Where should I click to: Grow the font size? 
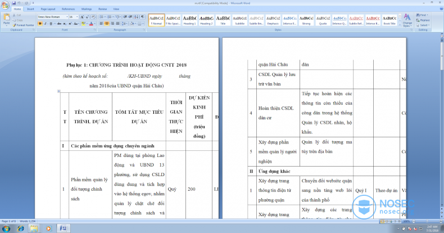click(82, 17)
